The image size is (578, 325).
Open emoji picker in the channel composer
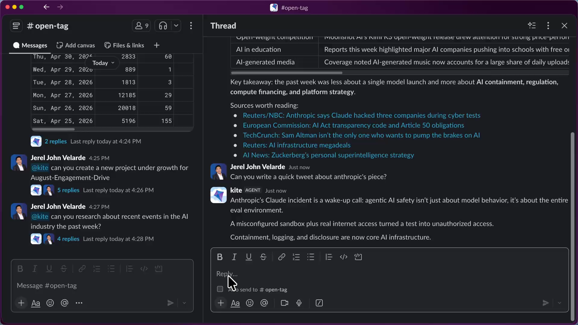tap(50, 303)
